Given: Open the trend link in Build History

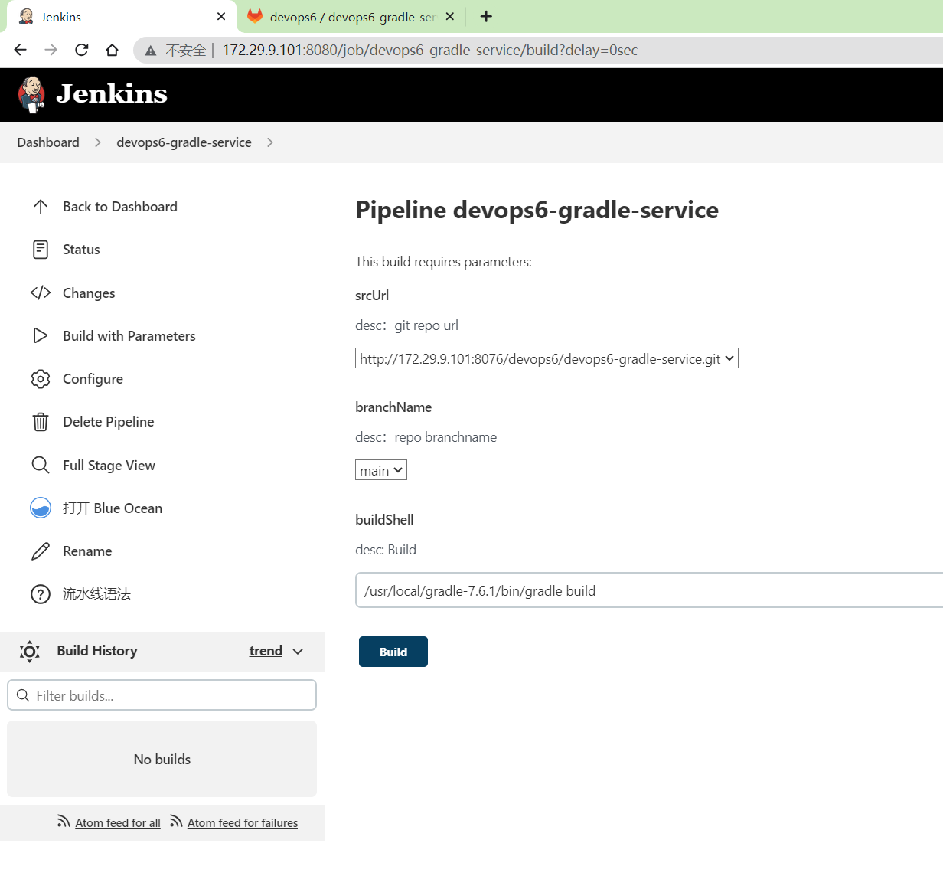Looking at the screenshot, I should 266,651.
